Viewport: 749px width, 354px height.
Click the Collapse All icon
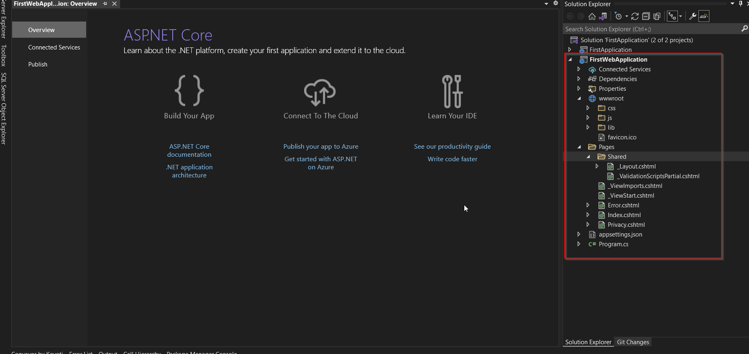[x=646, y=16]
